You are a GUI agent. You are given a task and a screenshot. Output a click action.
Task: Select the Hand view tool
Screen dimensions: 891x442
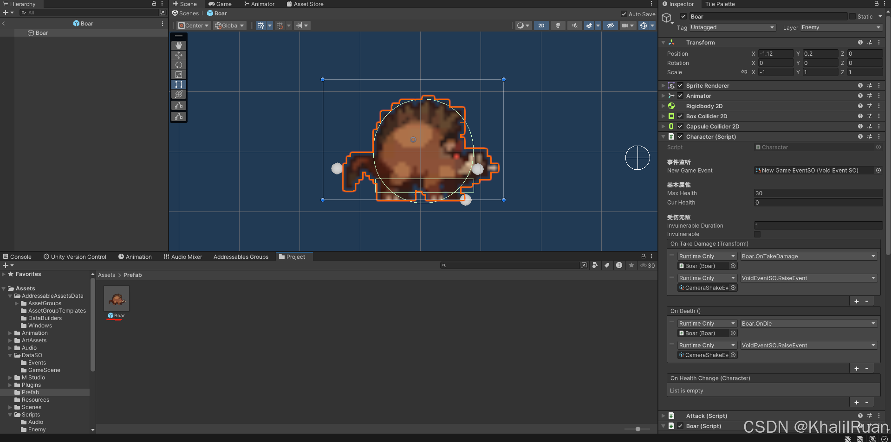[x=179, y=45]
